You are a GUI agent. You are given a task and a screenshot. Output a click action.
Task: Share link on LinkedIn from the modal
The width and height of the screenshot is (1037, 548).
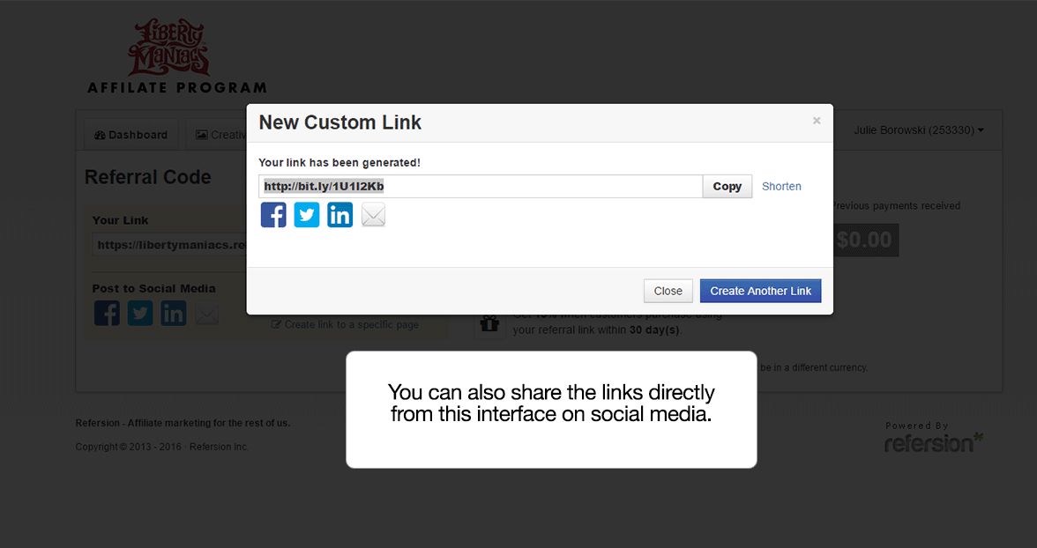340,215
